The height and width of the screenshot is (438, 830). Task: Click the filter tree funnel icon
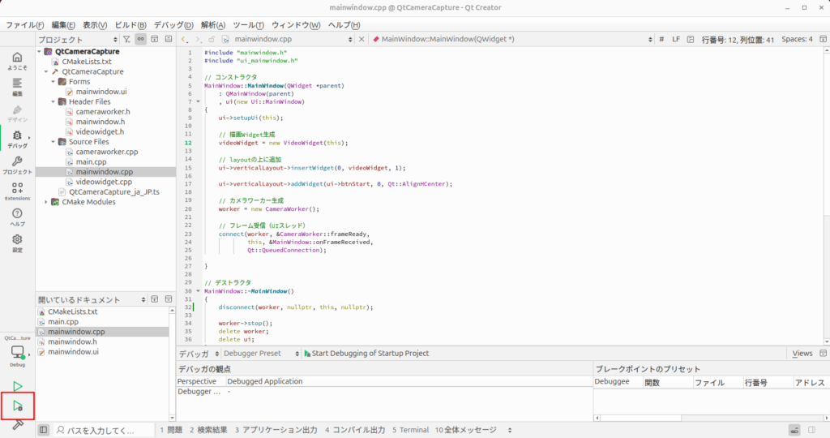(x=126, y=39)
